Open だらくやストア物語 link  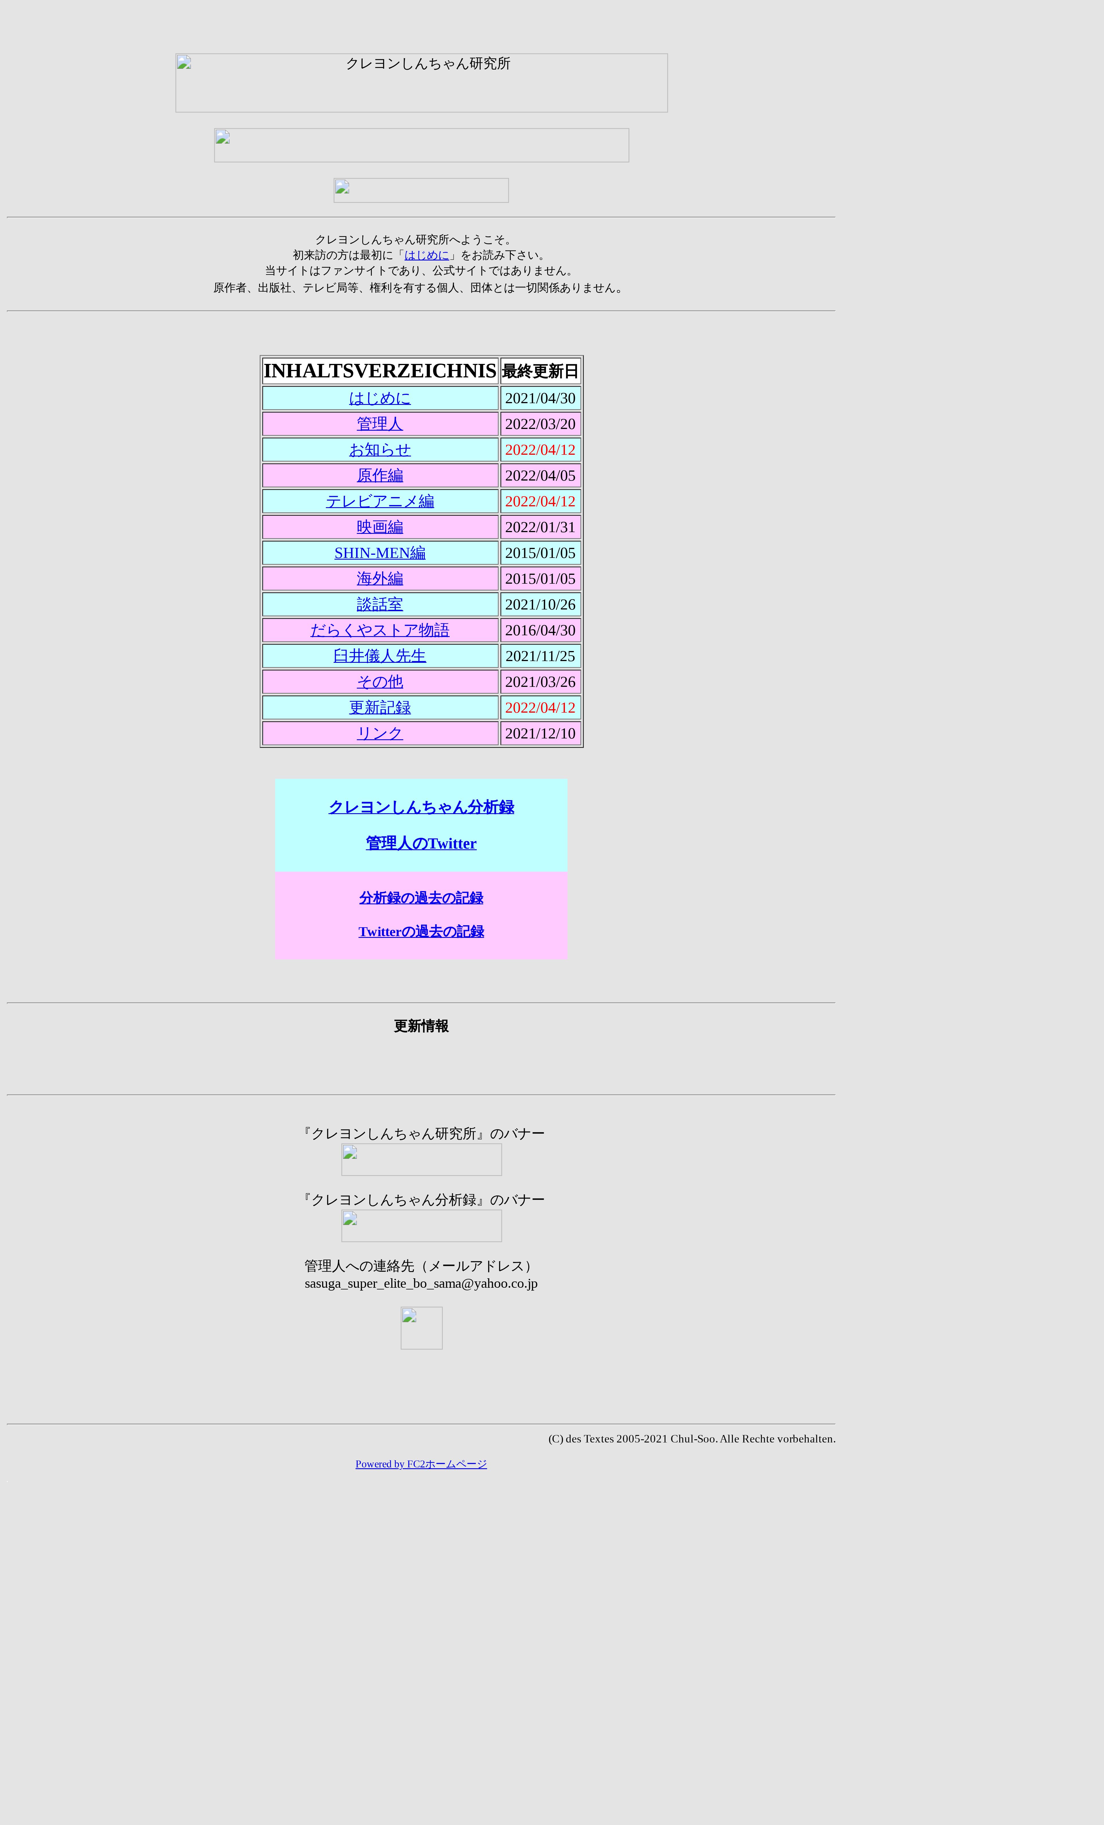point(379,630)
